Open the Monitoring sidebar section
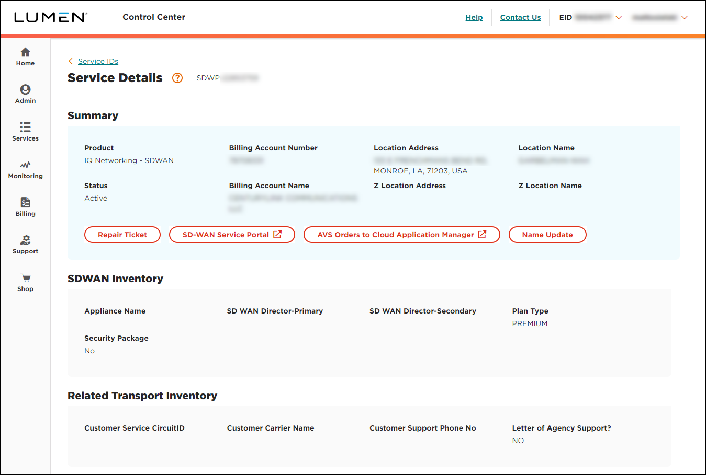This screenshot has height=475, width=706. point(25,169)
